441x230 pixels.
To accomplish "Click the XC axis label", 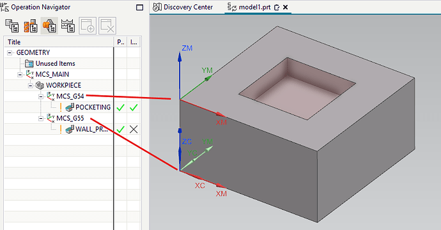I will tap(200, 185).
